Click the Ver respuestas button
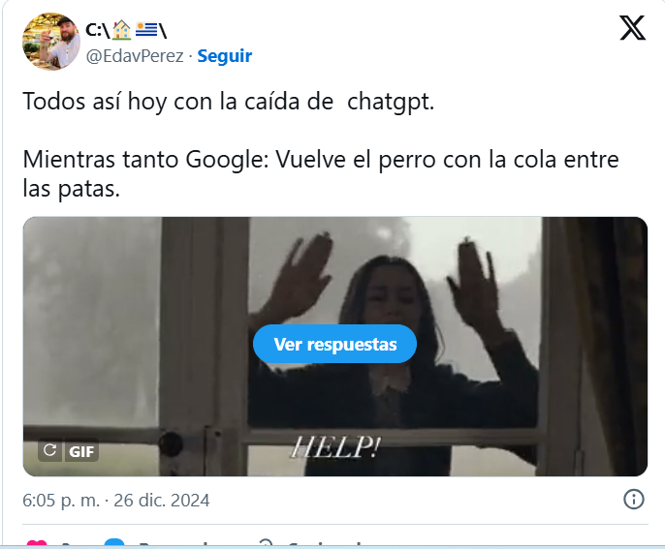This screenshot has height=549, width=665. 334,344
